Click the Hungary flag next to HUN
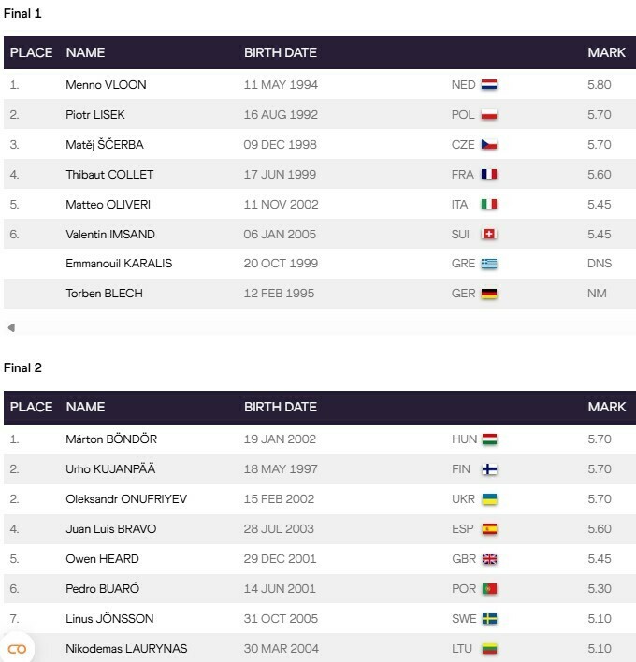Viewport: 636px width, 662px height. click(488, 439)
